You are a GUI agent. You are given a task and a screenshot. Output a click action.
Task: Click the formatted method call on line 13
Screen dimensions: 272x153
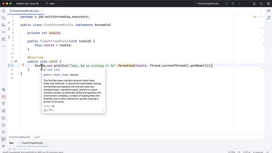point(126,65)
